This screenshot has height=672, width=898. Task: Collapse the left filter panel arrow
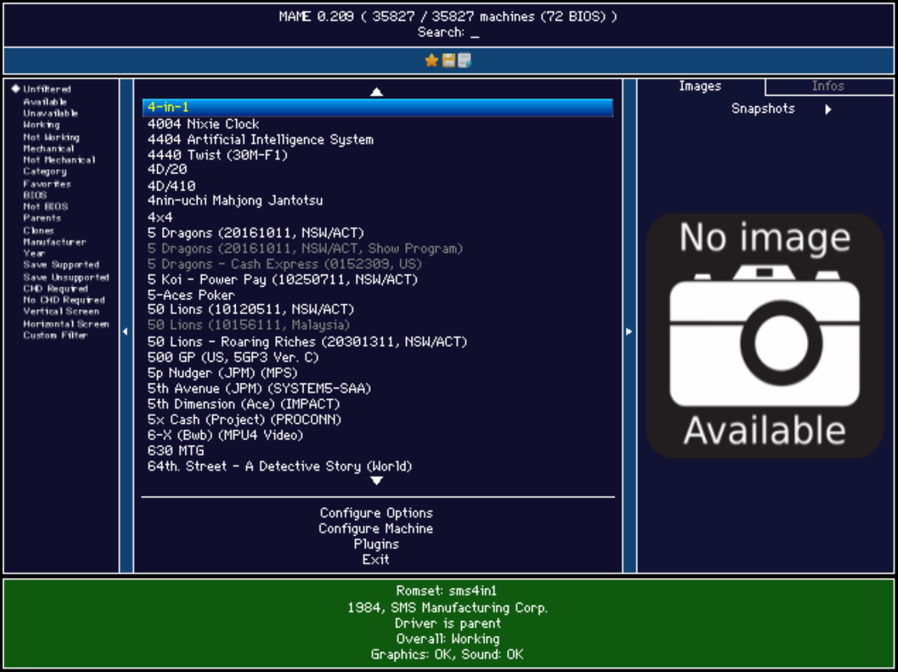126,331
